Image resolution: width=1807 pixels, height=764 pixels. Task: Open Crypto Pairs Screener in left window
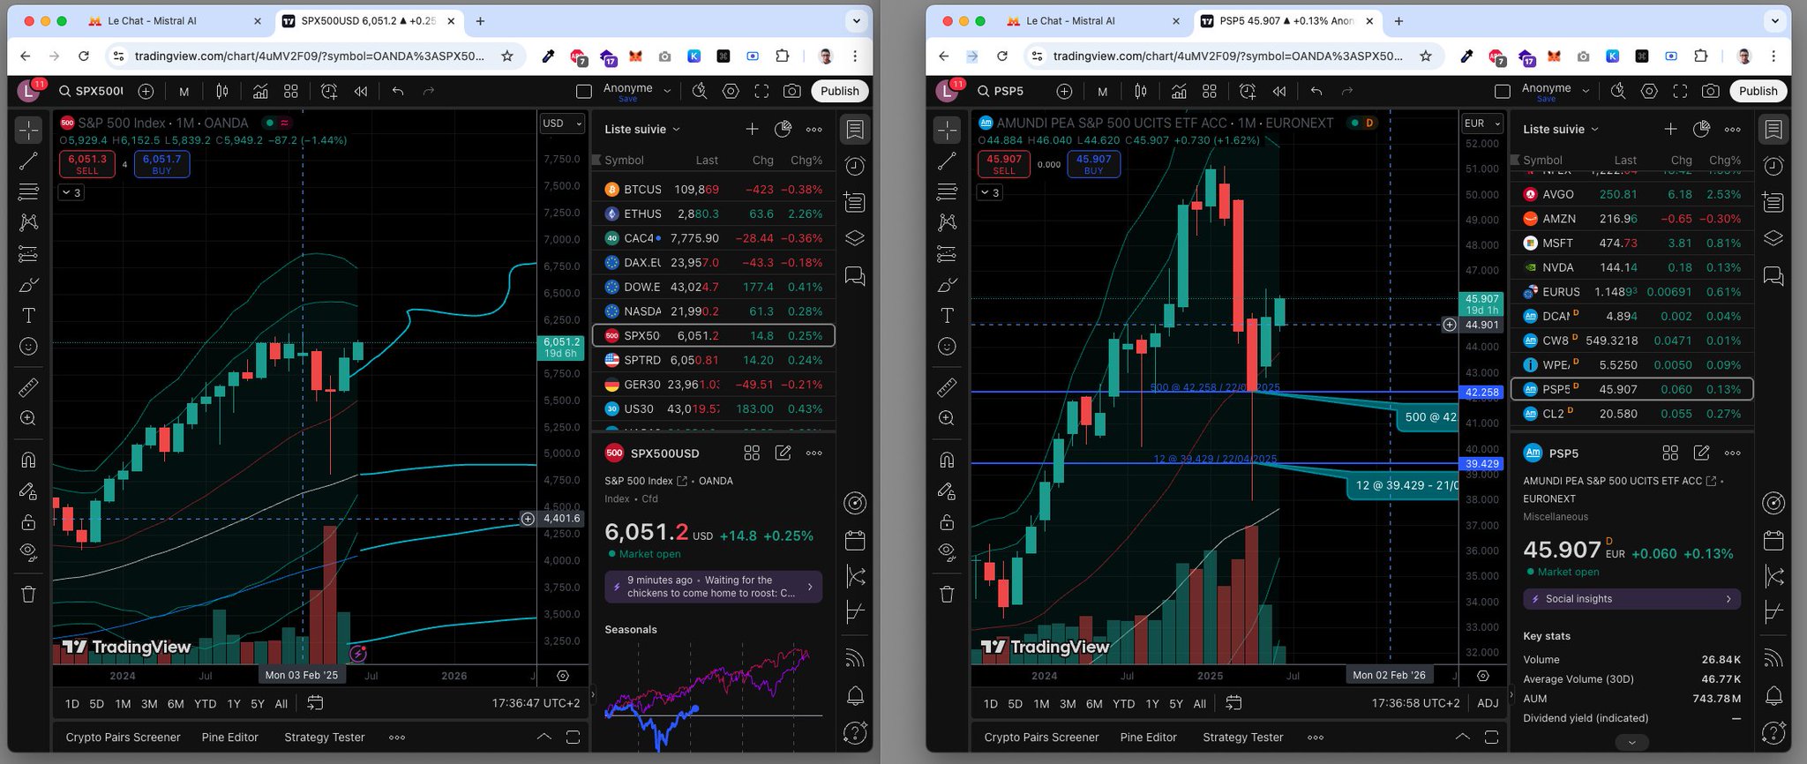pyautogui.click(x=123, y=738)
